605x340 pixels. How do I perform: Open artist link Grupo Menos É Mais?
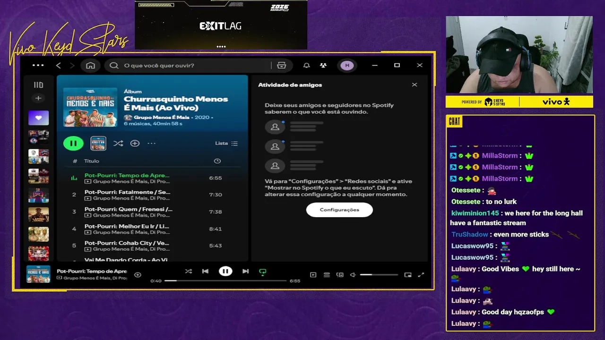click(161, 117)
